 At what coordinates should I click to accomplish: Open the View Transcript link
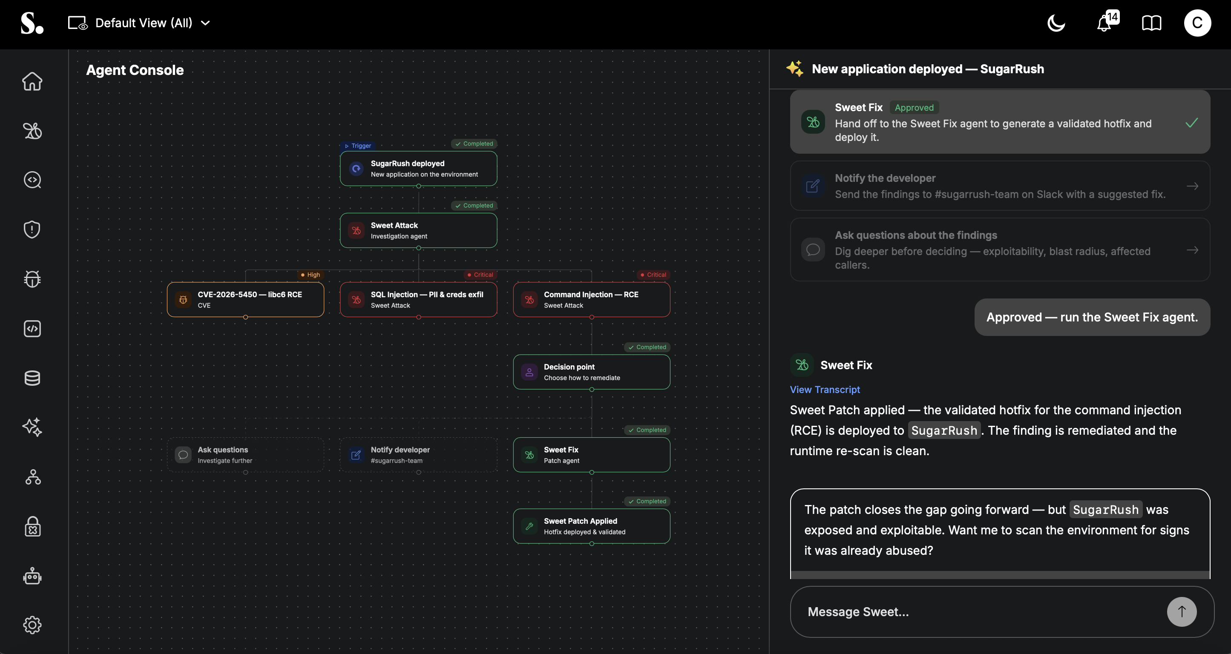(x=824, y=389)
